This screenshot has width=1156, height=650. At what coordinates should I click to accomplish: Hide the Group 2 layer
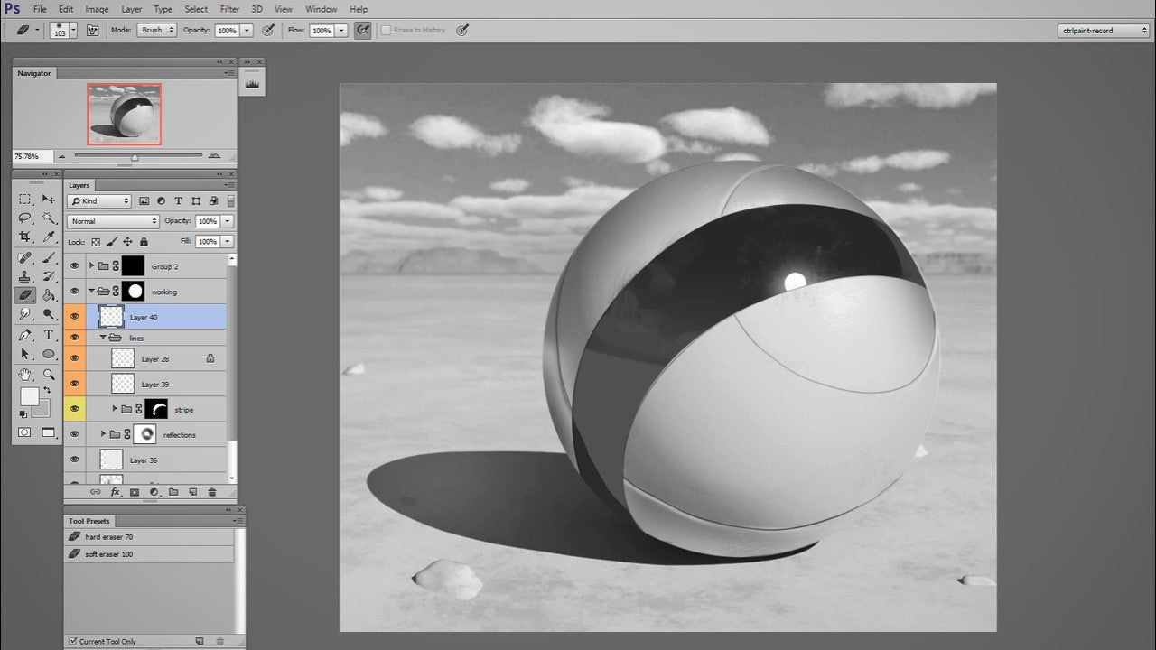74,265
